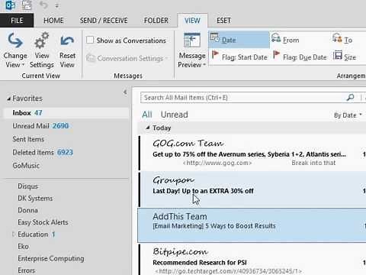Arrange messages by From
366x275 pixels.
(285, 40)
